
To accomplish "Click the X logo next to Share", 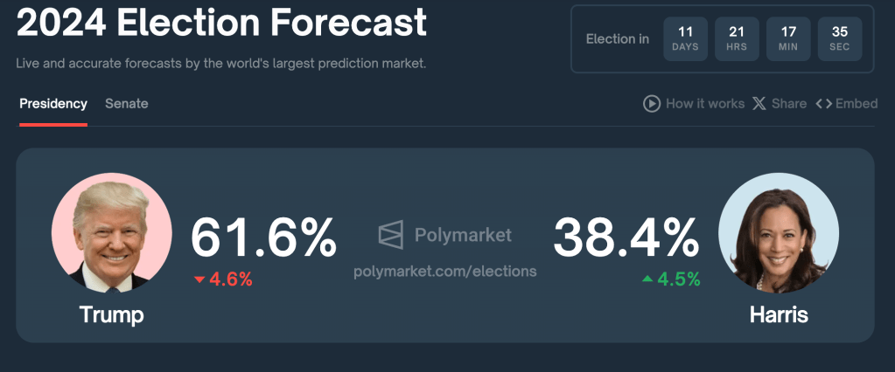I will click(759, 104).
